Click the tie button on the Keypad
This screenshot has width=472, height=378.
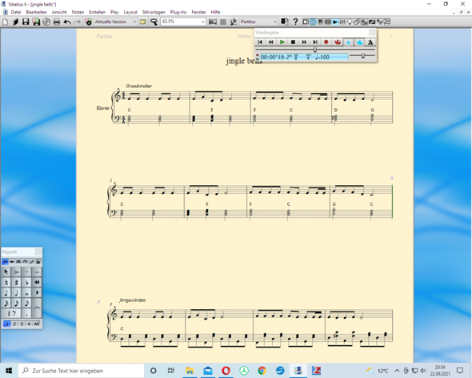coord(38,308)
